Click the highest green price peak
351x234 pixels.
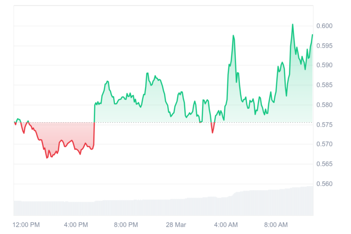click(x=293, y=24)
